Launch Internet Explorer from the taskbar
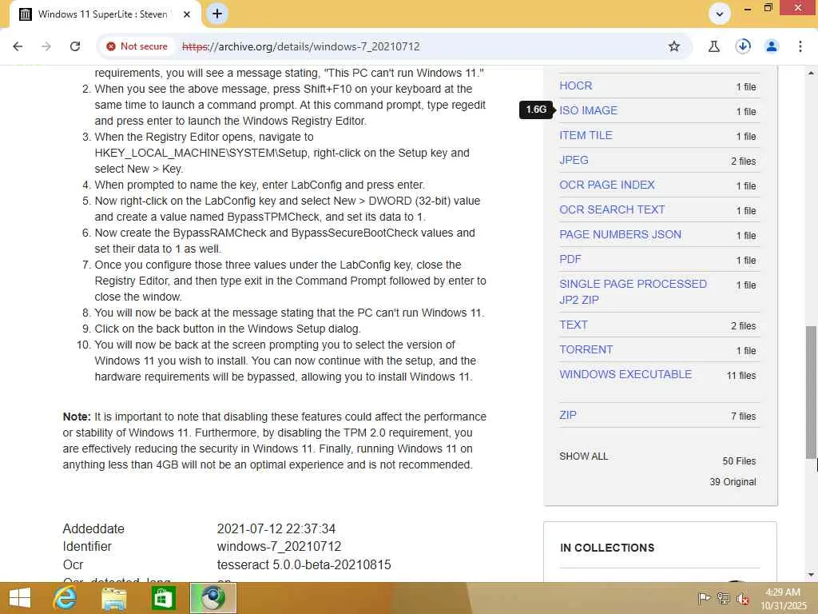The width and height of the screenshot is (818, 614). pyautogui.click(x=66, y=598)
